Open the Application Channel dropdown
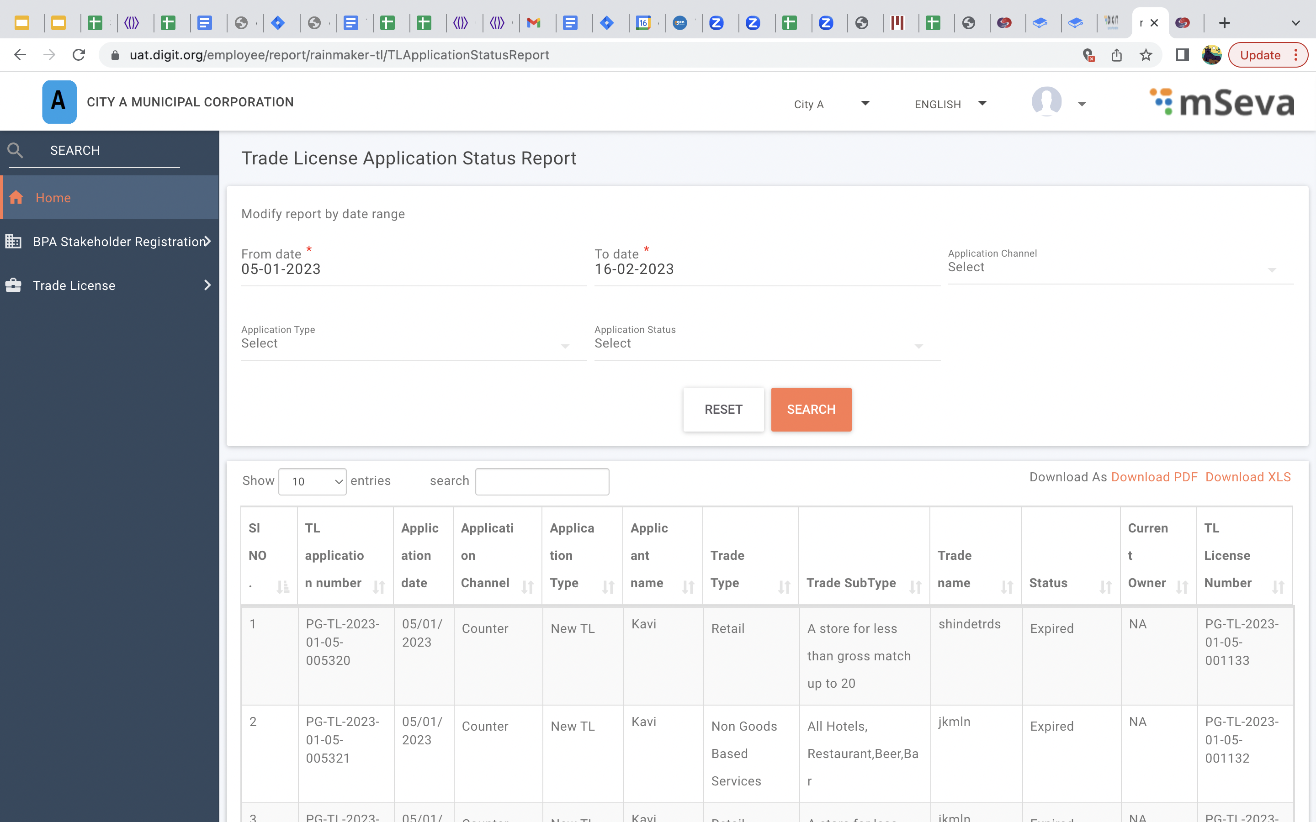1316x822 pixels. (1120, 268)
